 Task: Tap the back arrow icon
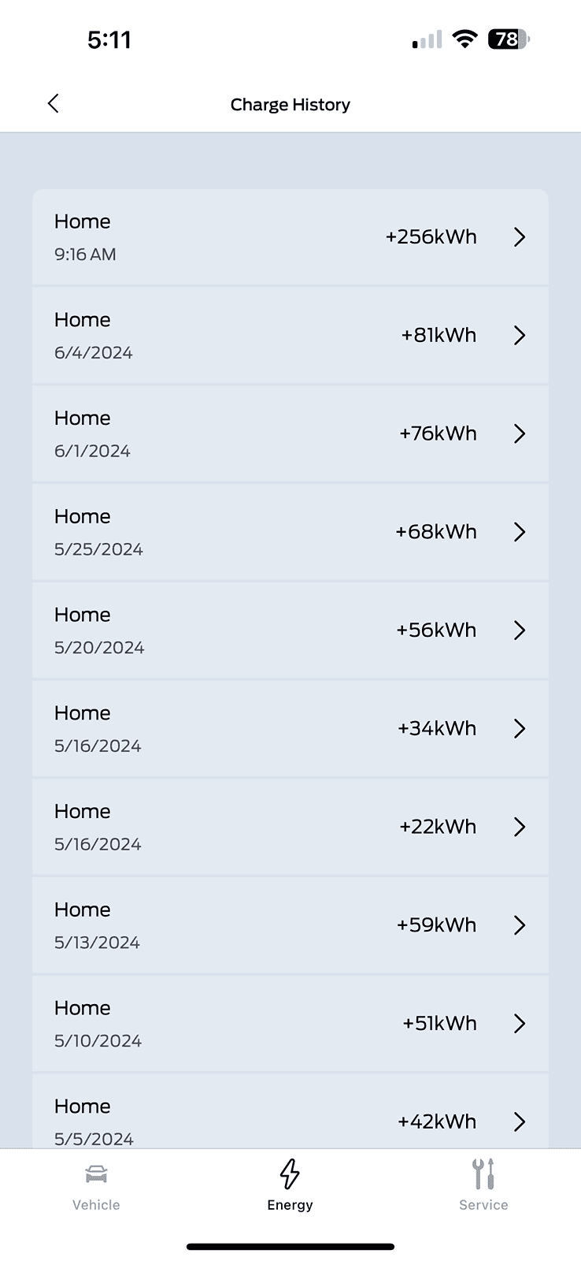click(x=53, y=104)
